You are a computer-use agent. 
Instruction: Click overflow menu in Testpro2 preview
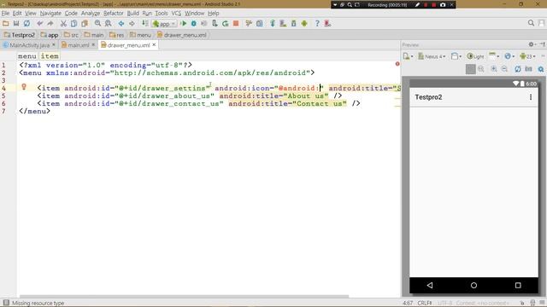pyautogui.click(x=531, y=97)
